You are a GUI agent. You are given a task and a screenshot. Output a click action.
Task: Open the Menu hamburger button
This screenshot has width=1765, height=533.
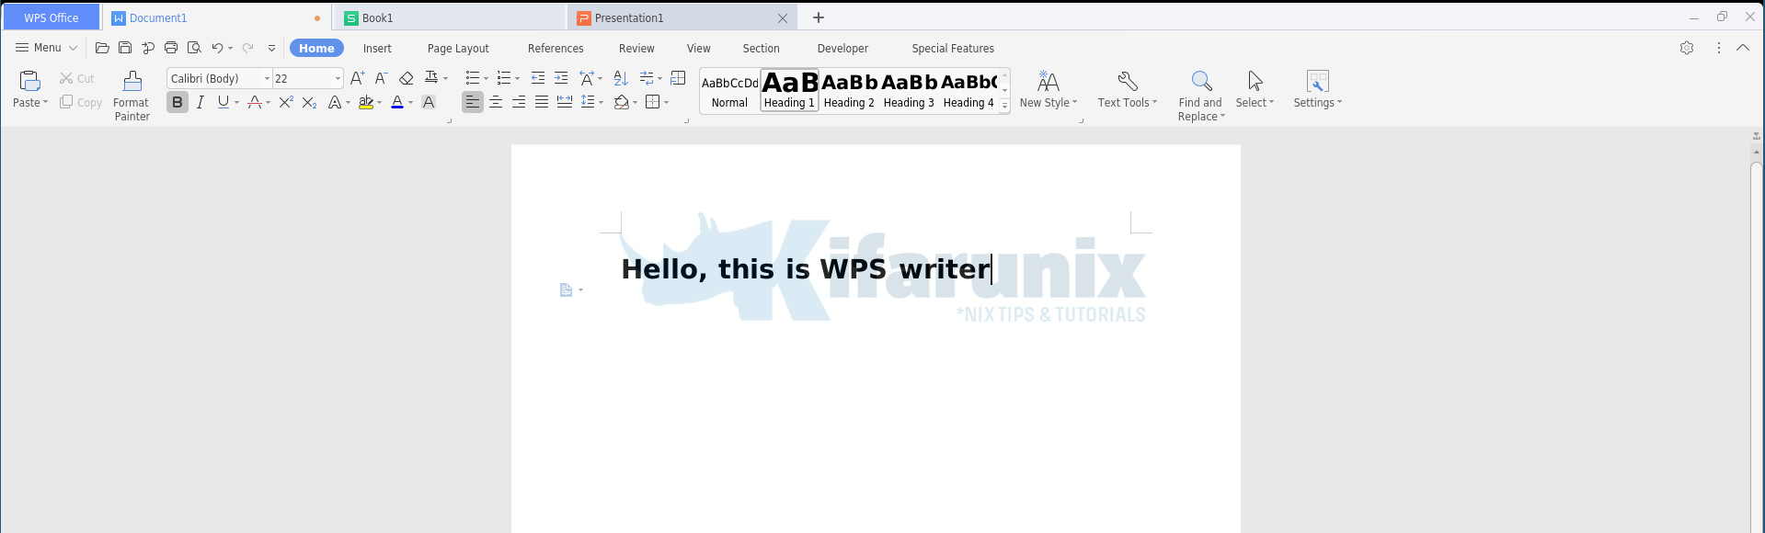(46, 48)
